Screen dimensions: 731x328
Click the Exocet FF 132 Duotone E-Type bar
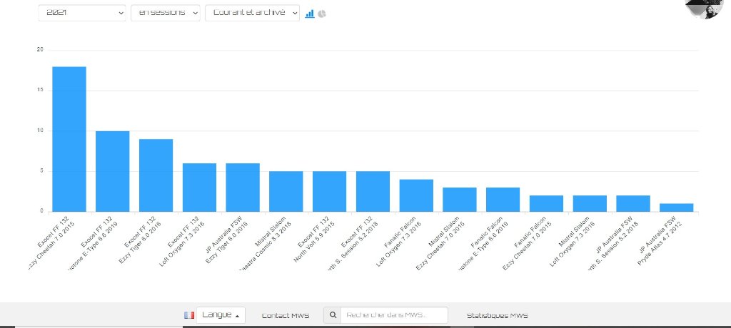(x=112, y=171)
